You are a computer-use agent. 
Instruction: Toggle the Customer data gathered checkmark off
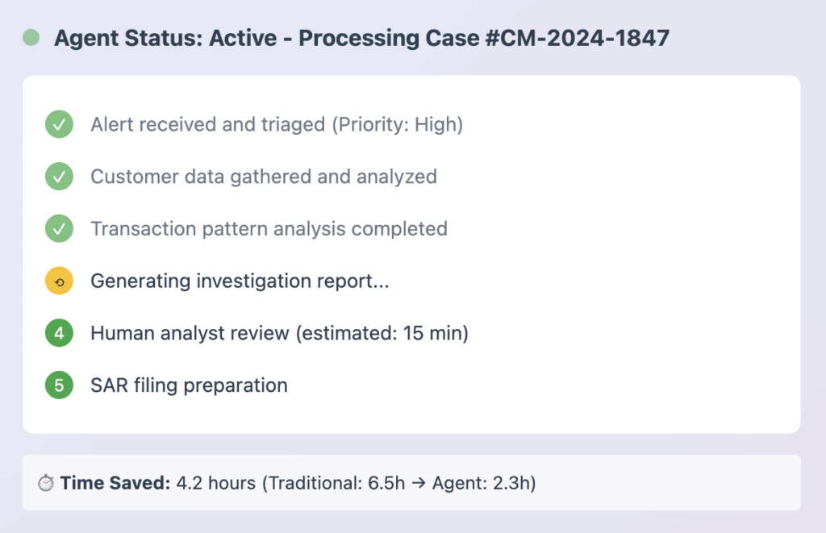[x=58, y=177]
